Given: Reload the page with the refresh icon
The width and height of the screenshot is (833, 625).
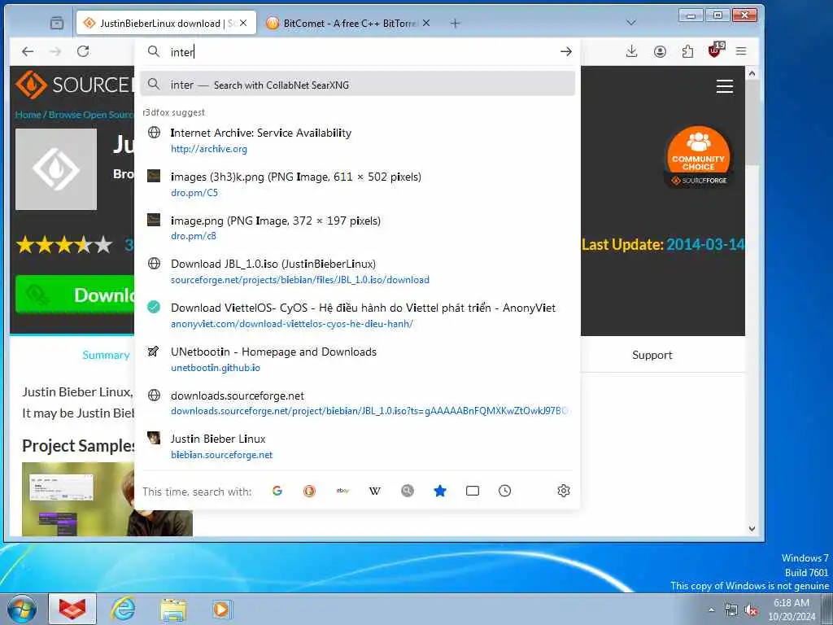Looking at the screenshot, I should 83,51.
